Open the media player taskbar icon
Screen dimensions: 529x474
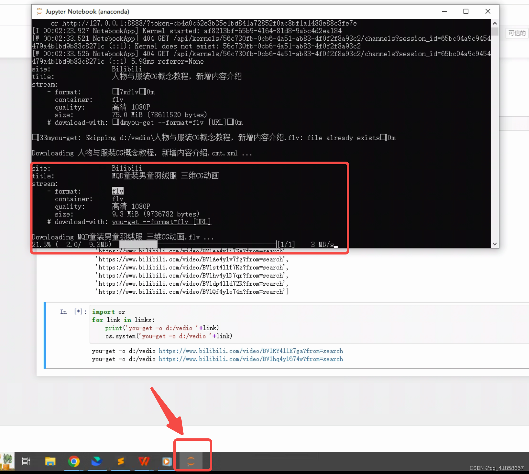tap(167, 461)
